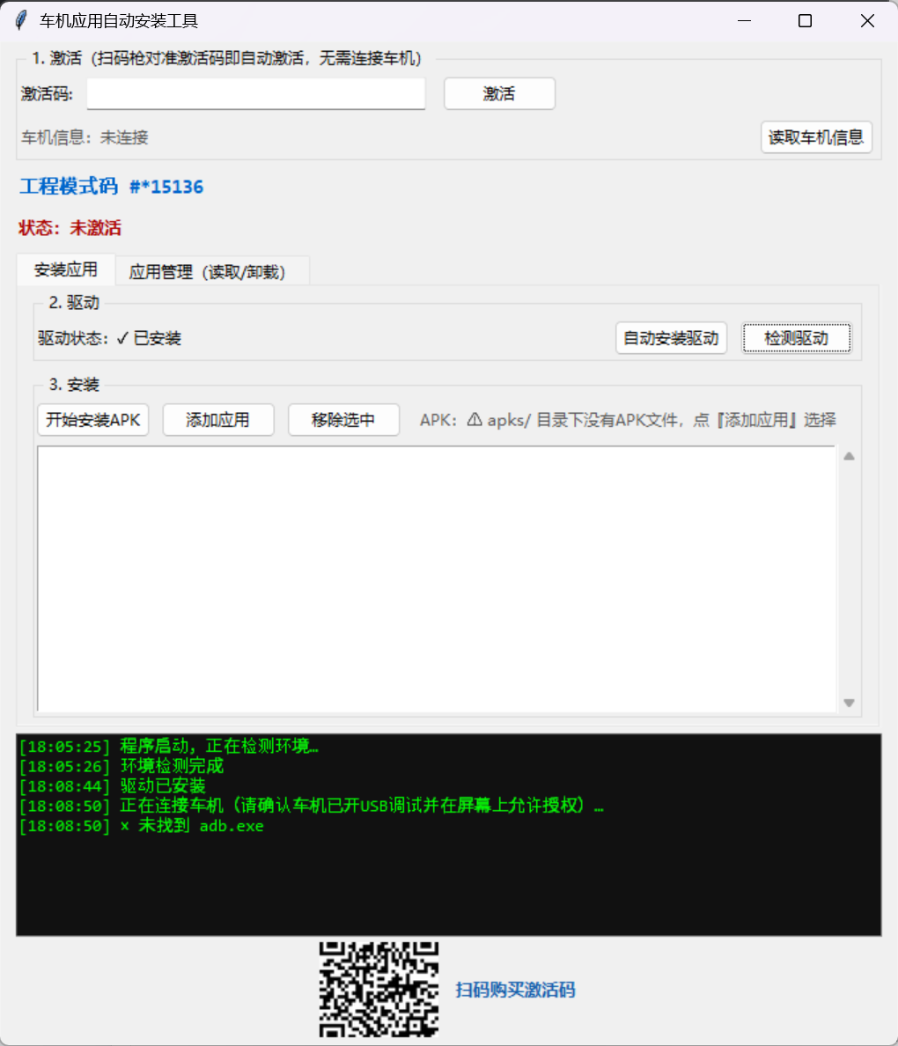898x1046 pixels.
Task: Click the APK list scrollbar up arrow
Action: pos(849,456)
